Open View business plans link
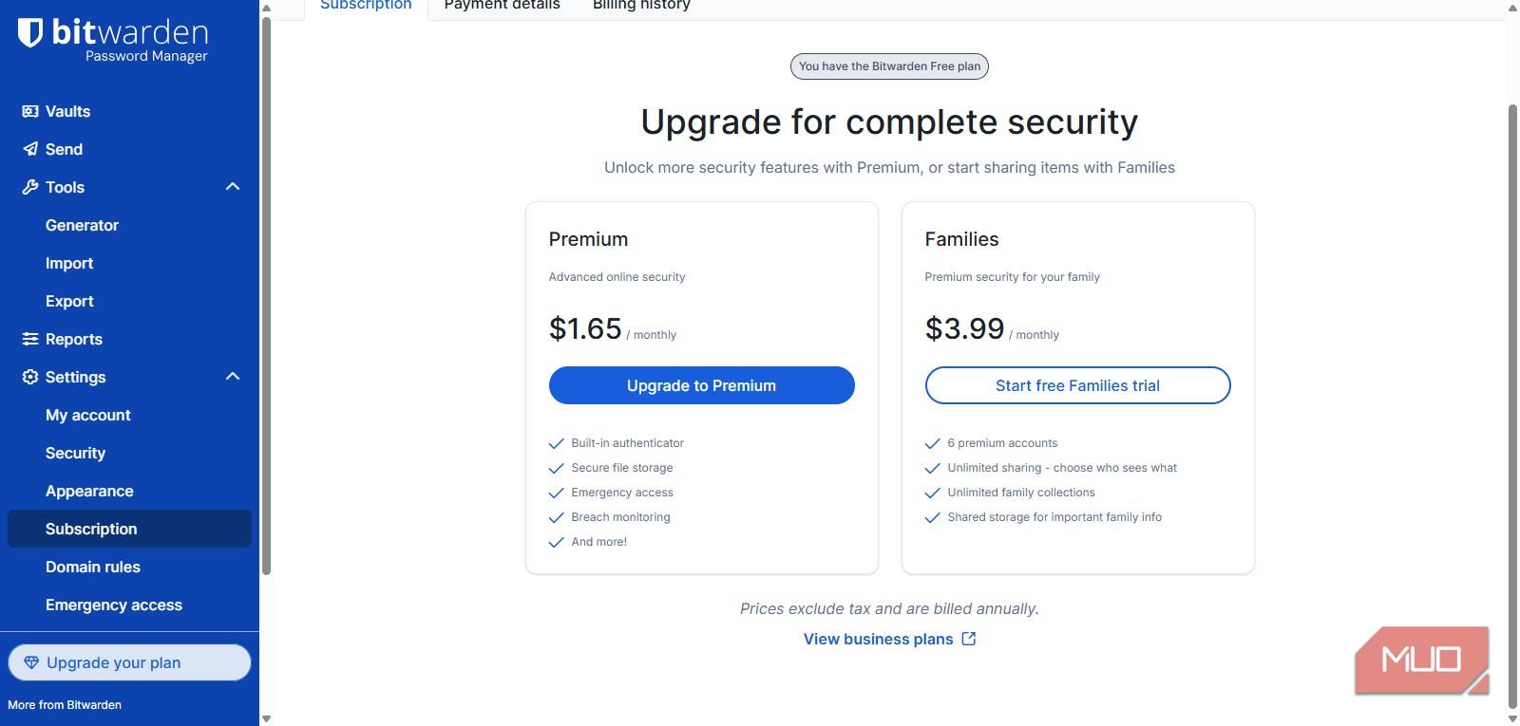The image size is (1520, 726). point(878,639)
